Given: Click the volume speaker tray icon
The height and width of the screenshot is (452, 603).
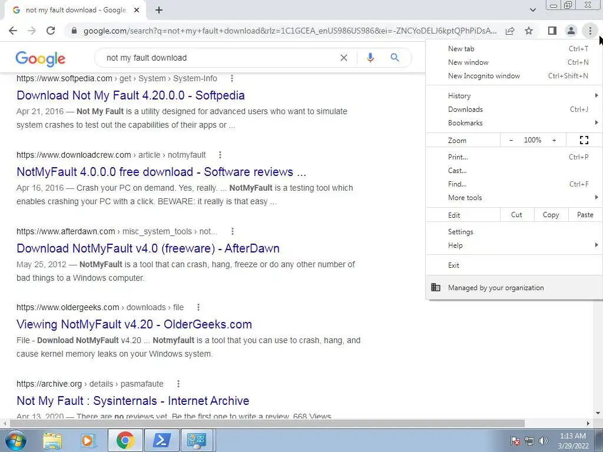Looking at the screenshot, I should click(544, 440).
